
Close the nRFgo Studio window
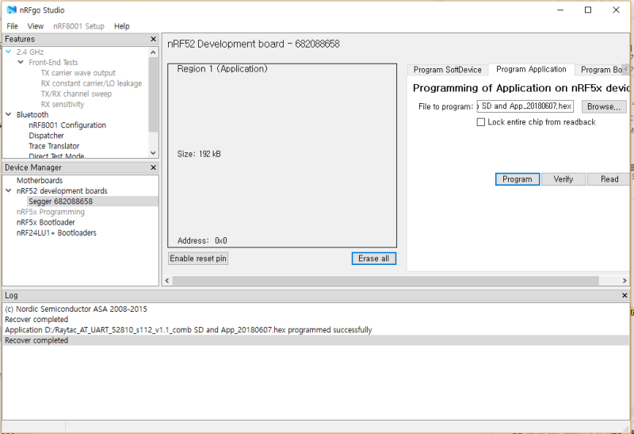616,10
